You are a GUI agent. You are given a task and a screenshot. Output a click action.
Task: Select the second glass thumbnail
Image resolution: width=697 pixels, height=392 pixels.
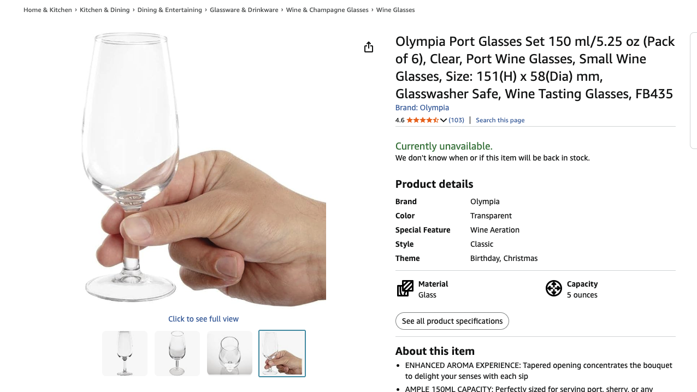(177, 353)
